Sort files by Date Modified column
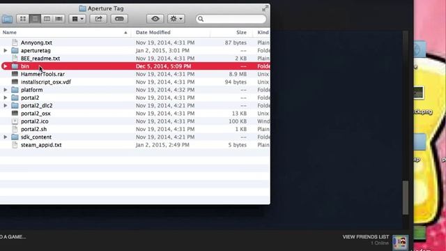Image resolution: width=446 pixels, height=251 pixels. [153, 33]
